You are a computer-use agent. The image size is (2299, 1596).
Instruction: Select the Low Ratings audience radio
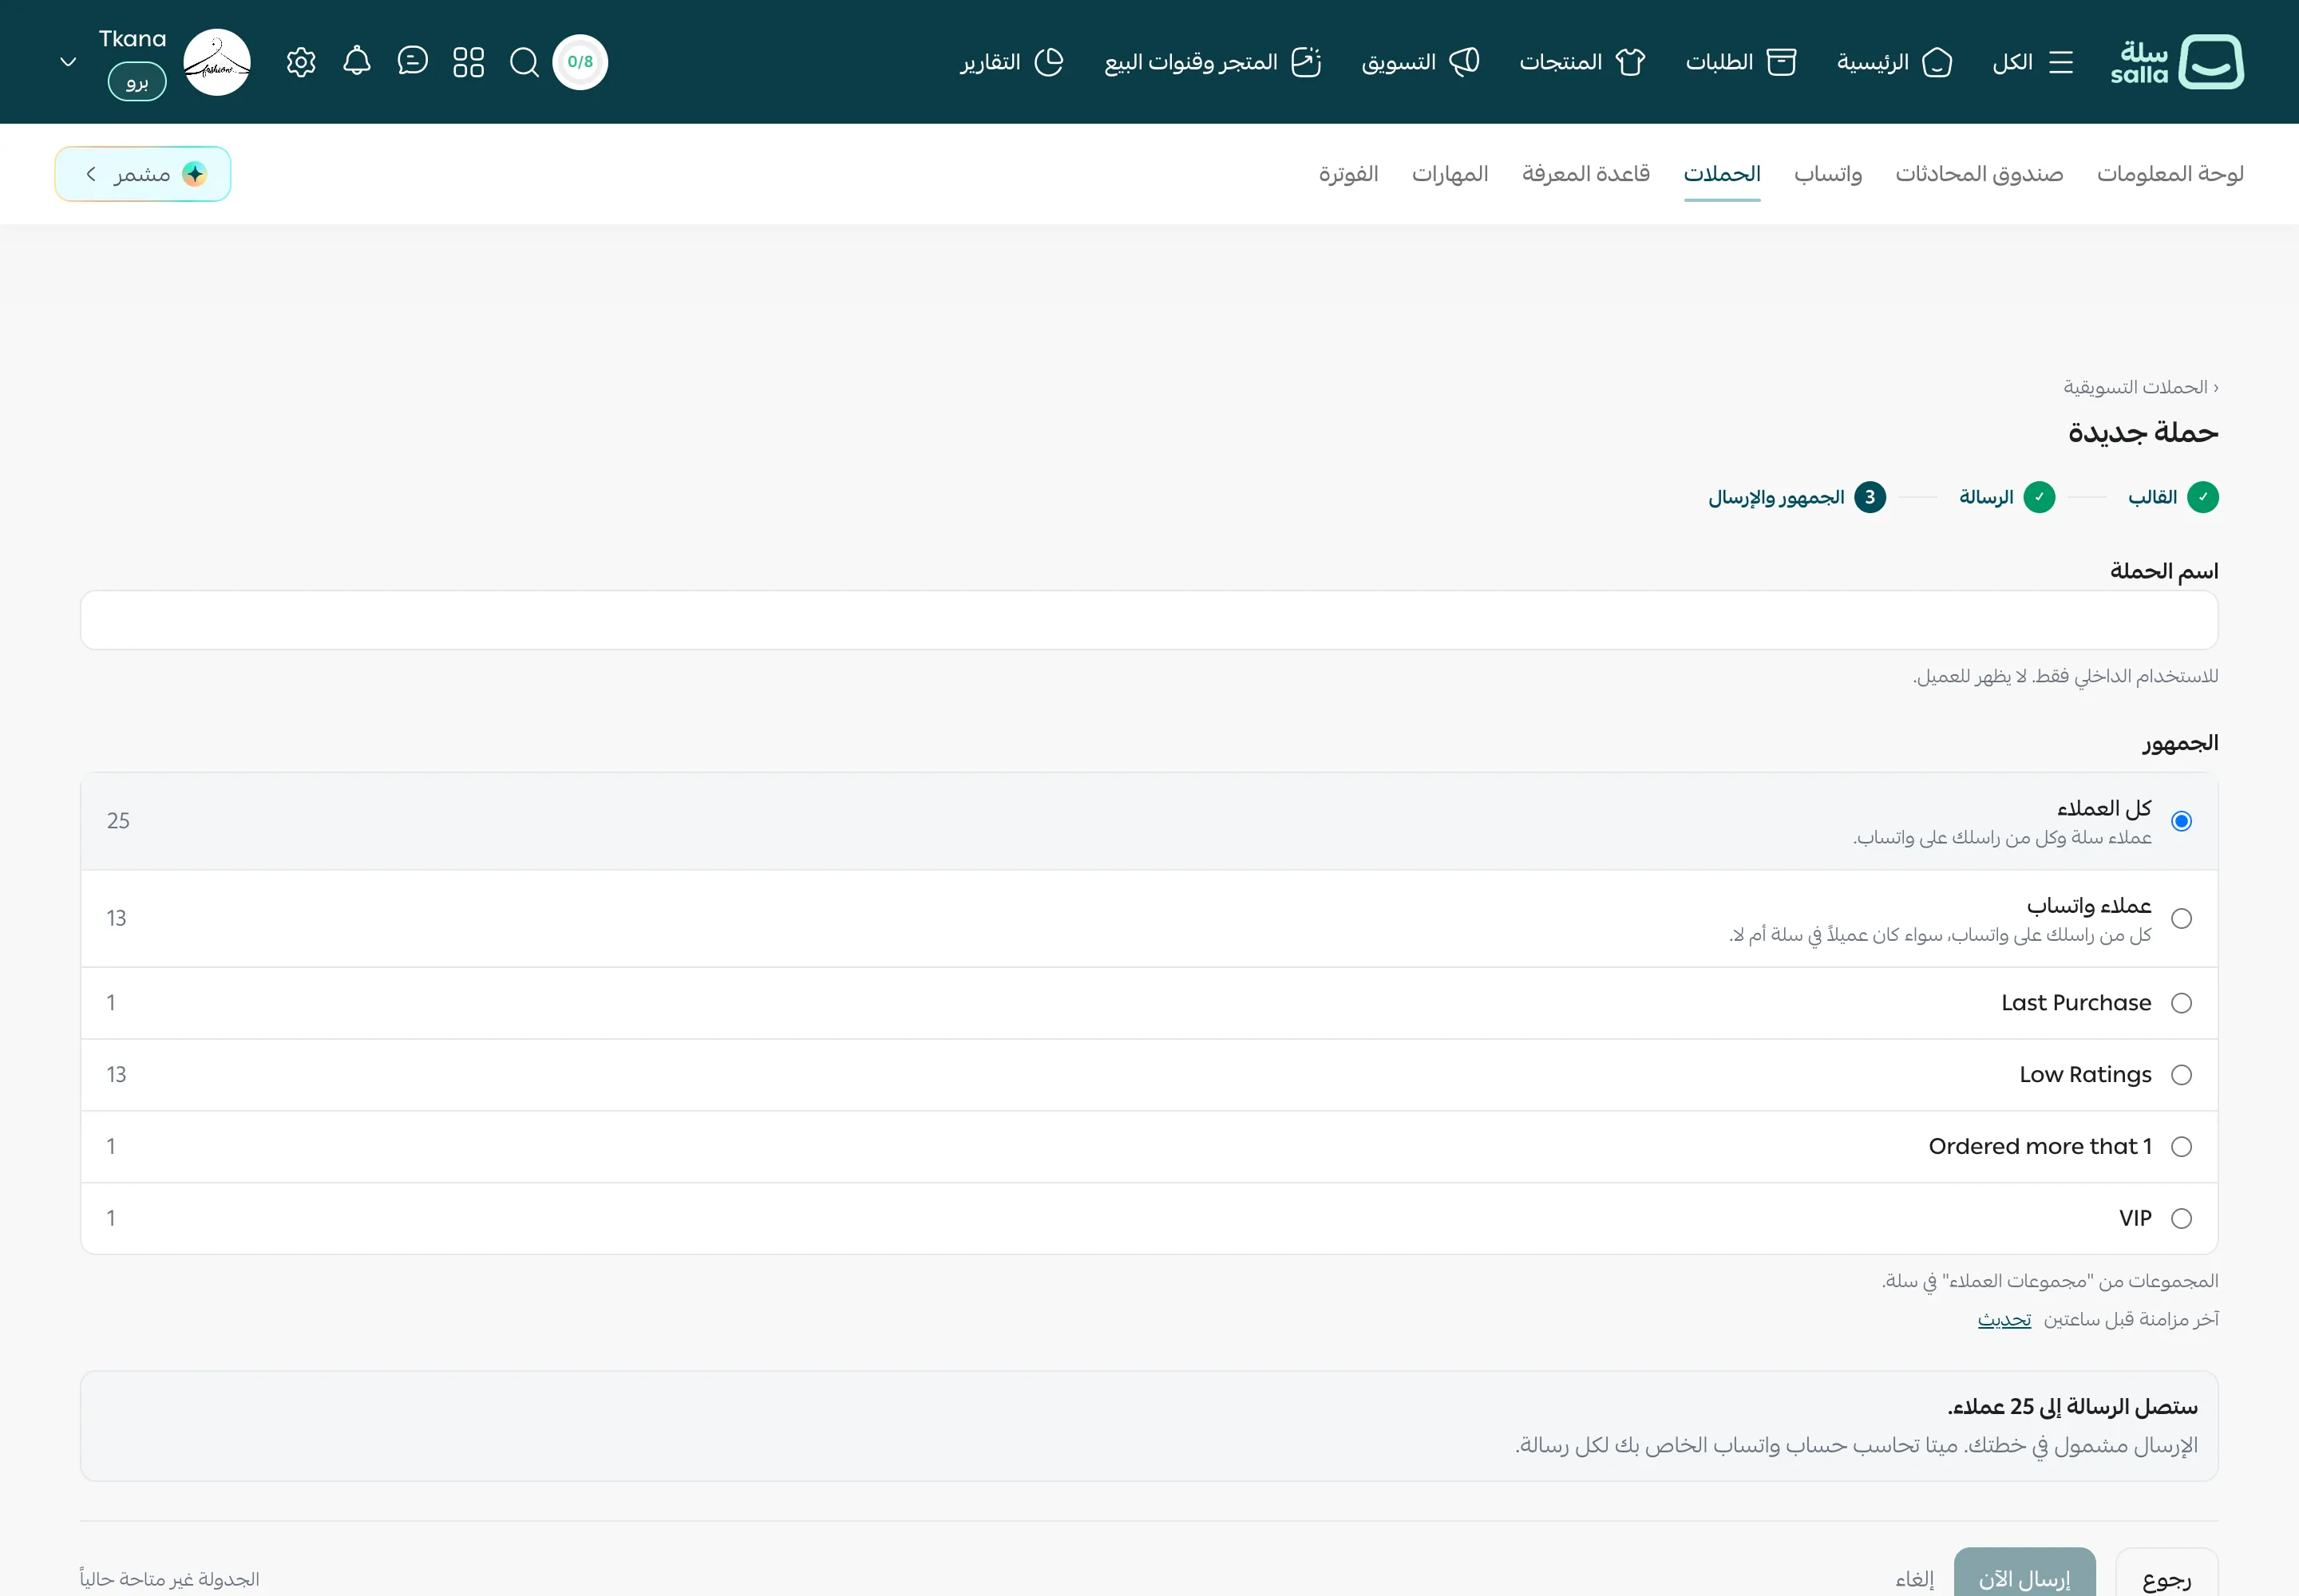tap(2182, 1075)
